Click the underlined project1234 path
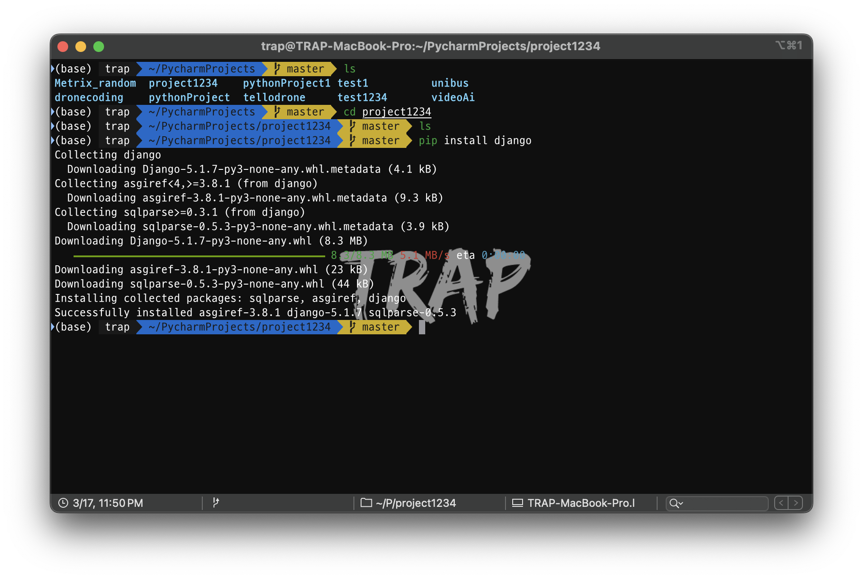 pos(396,112)
